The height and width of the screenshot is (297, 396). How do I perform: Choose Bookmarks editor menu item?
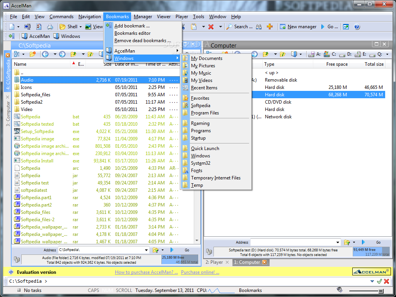coord(142,33)
